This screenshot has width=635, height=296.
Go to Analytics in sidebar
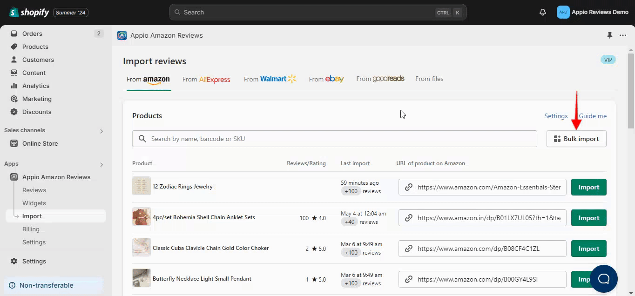pyautogui.click(x=35, y=86)
